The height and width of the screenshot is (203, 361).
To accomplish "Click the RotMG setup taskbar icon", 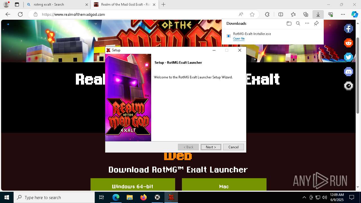I will 171,197.
